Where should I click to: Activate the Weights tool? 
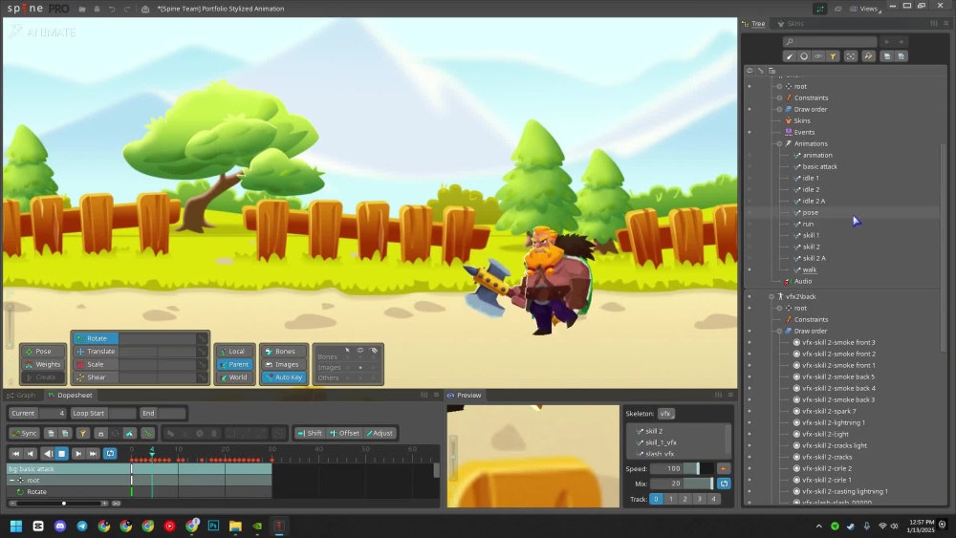43,364
